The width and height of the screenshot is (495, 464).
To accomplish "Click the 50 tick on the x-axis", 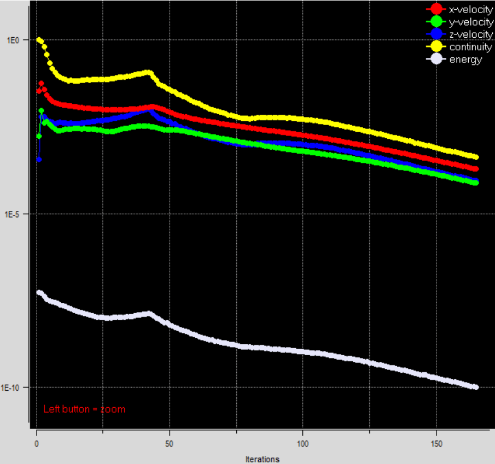I will (170, 441).
